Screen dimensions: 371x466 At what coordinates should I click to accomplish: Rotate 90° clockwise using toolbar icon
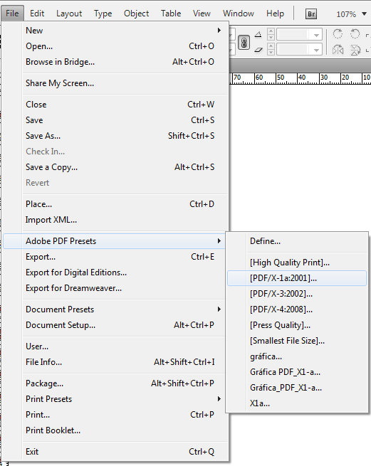(338, 34)
